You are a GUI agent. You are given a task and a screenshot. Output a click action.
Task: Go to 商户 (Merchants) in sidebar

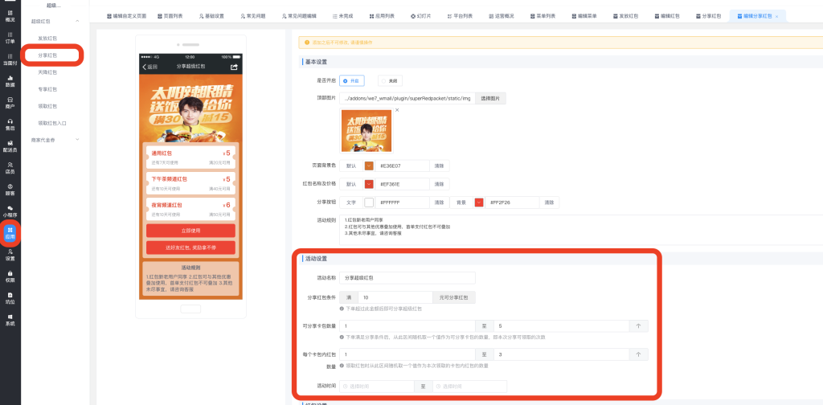click(10, 102)
